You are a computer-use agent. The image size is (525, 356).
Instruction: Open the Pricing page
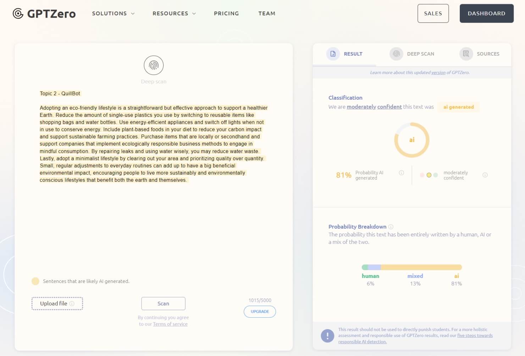(226, 13)
